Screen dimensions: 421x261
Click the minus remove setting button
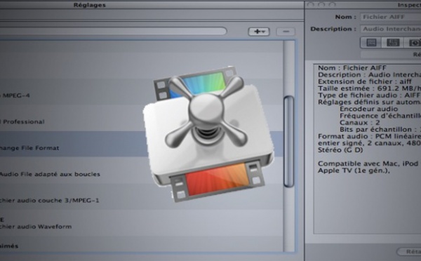pos(286,32)
